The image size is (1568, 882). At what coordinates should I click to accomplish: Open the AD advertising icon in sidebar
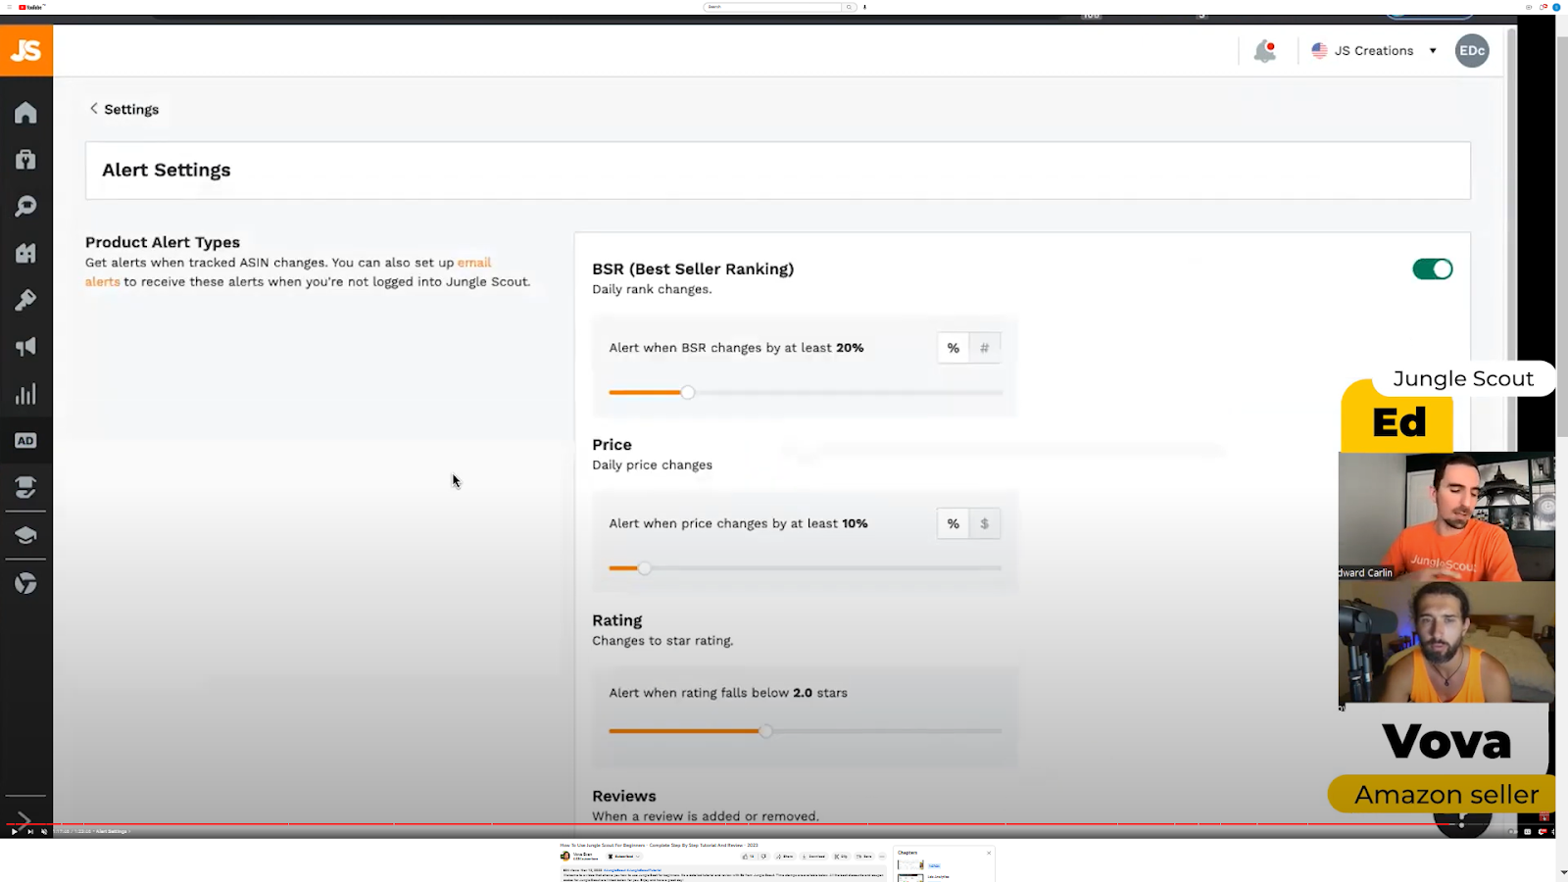[x=26, y=441]
